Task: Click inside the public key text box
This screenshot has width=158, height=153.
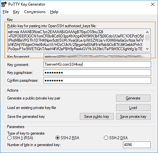Action: 76,40
